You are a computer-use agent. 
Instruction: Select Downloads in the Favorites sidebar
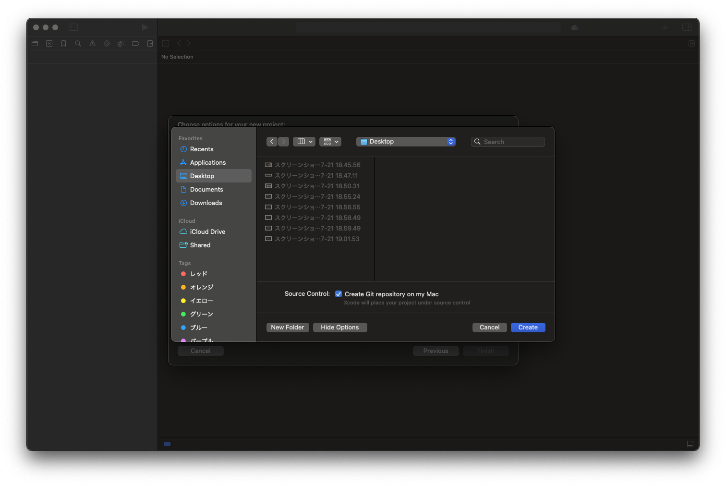pyautogui.click(x=206, y=203)
